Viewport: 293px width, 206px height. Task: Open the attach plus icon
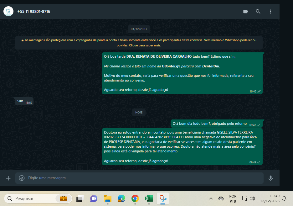coord(8,178)
